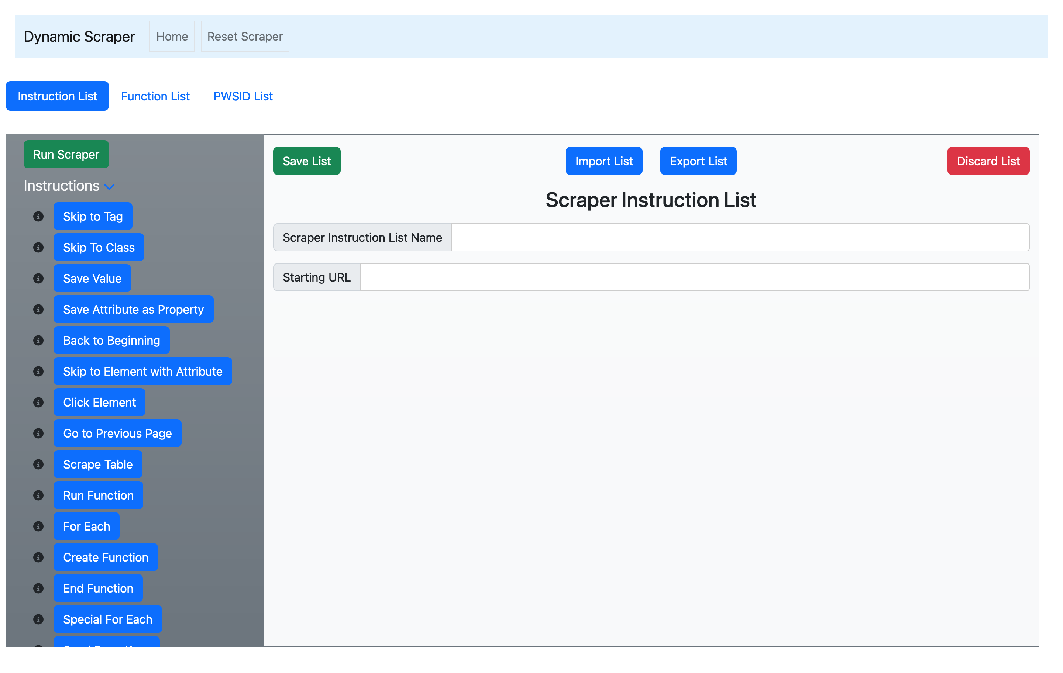
Task: Click the Reset Scraper nav link
Action: [245, 37]
